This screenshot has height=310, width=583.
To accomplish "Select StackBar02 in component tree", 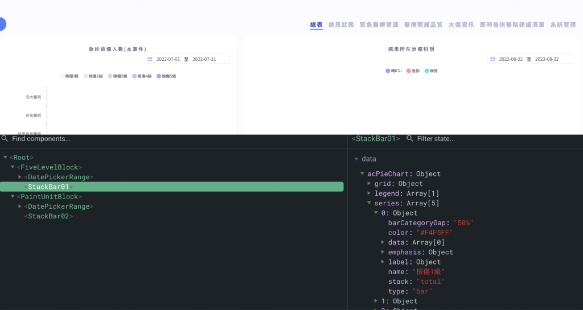I will [x=48, y=216].
